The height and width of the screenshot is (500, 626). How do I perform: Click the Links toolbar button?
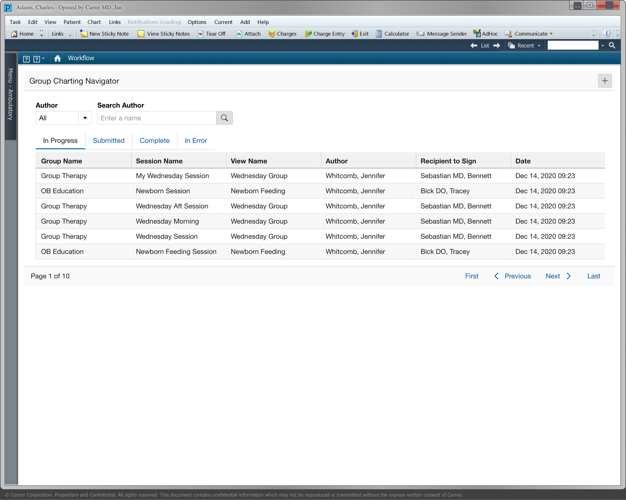click(x=57, y=34)
